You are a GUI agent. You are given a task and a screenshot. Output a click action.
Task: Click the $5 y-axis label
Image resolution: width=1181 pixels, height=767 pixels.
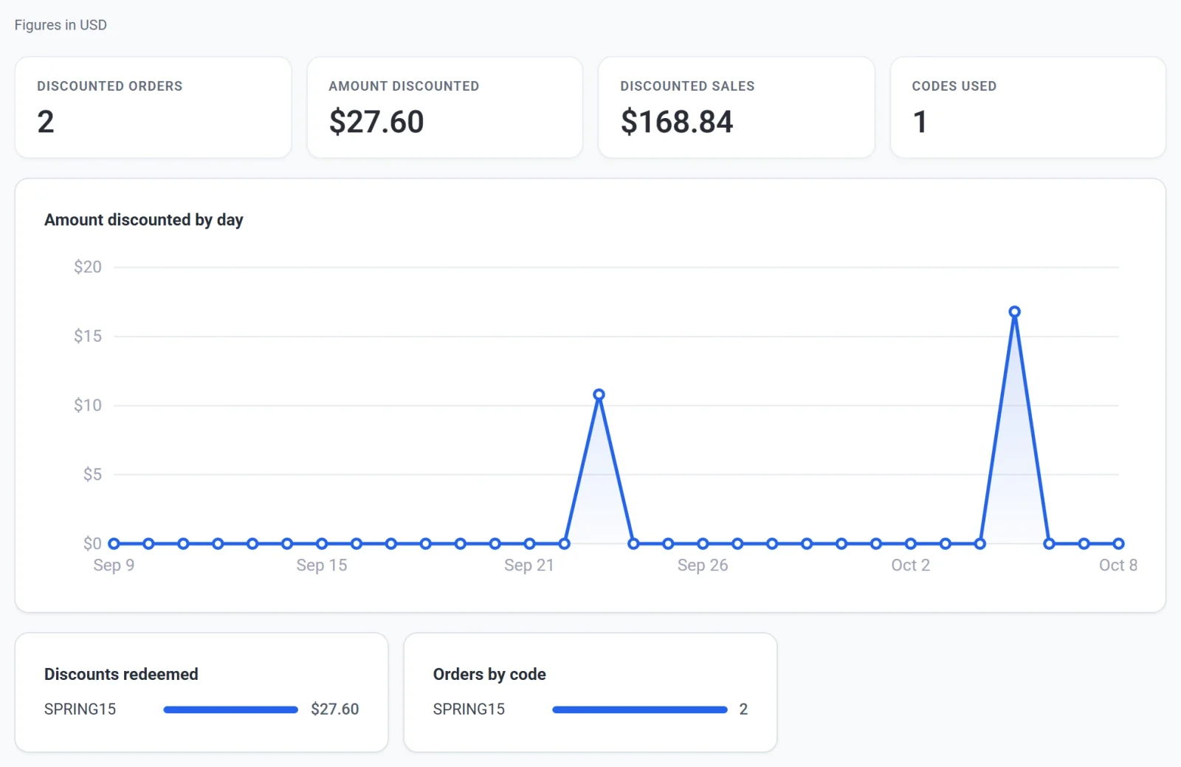[x=92, y=475]
